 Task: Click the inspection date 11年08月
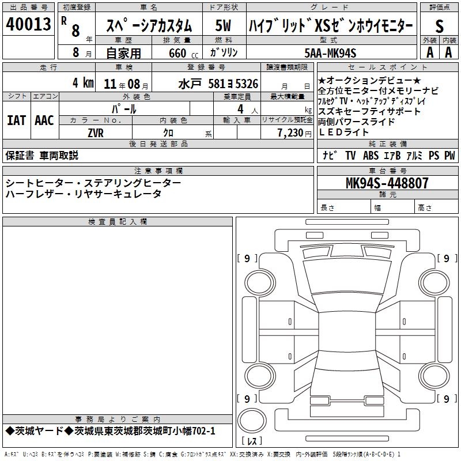(126, 84)
